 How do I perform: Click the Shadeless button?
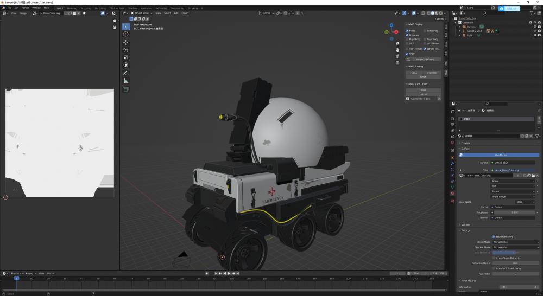(432, 73)
